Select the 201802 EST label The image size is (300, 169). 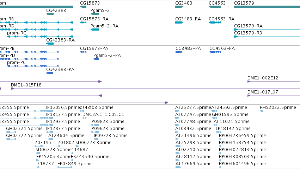[x=66, y=143]
